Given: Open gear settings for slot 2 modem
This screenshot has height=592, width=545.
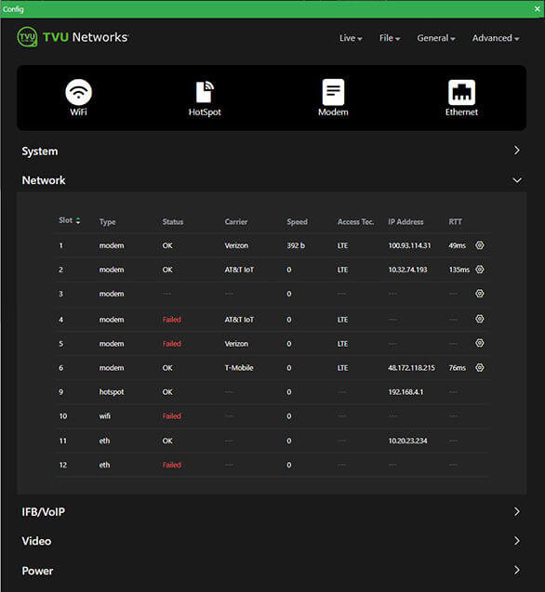Looking at the screenshot, I should 480,270.
